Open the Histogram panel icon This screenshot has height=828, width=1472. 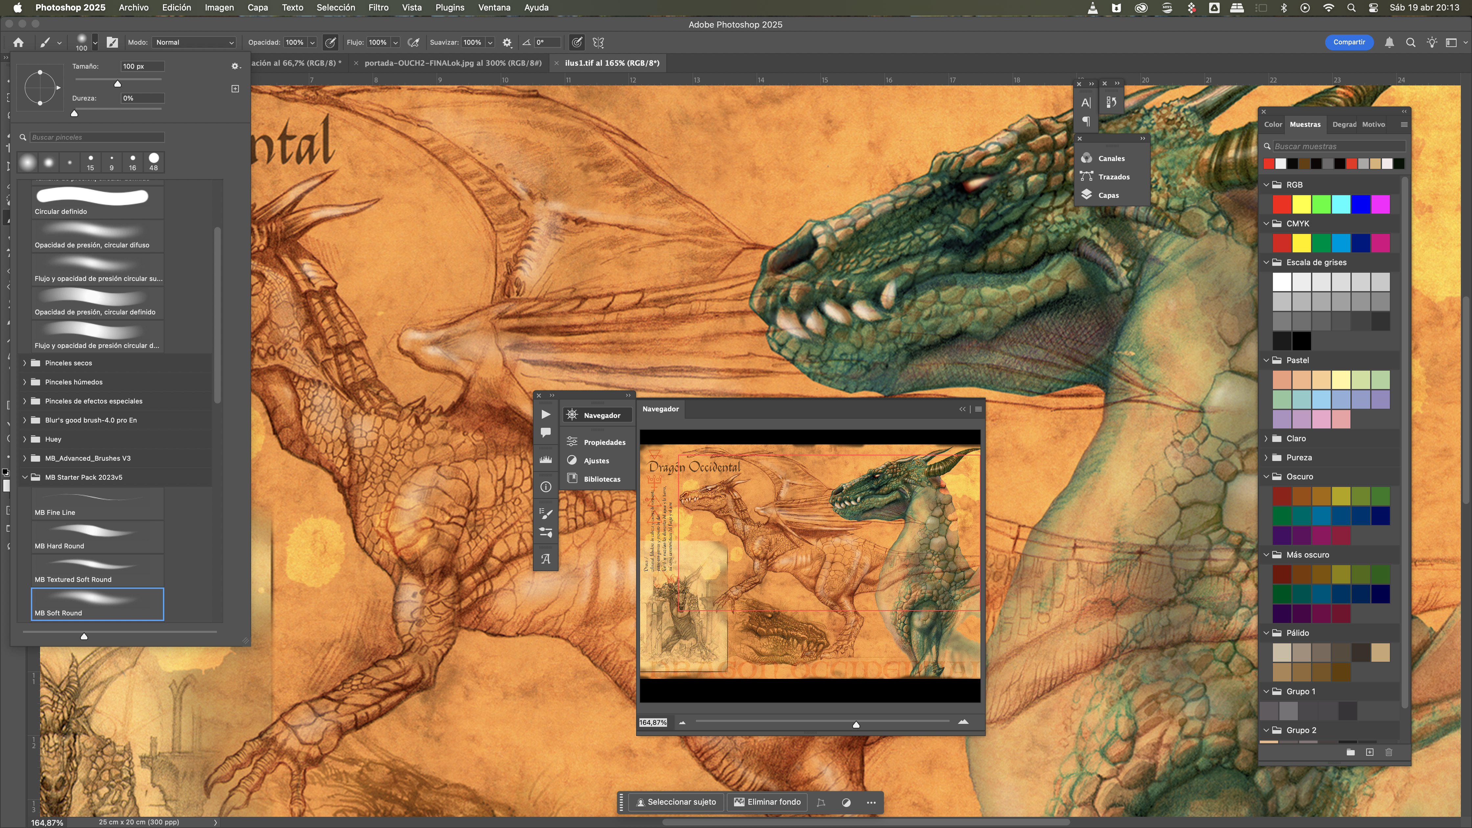coord(546,459)
